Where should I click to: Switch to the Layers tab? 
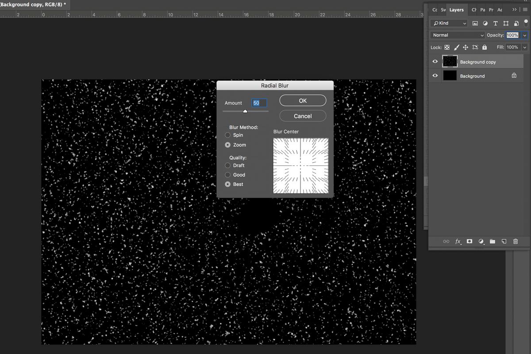[x=456, y=9]
